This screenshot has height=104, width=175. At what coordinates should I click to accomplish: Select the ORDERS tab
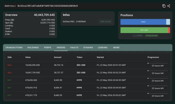(61, 48)
